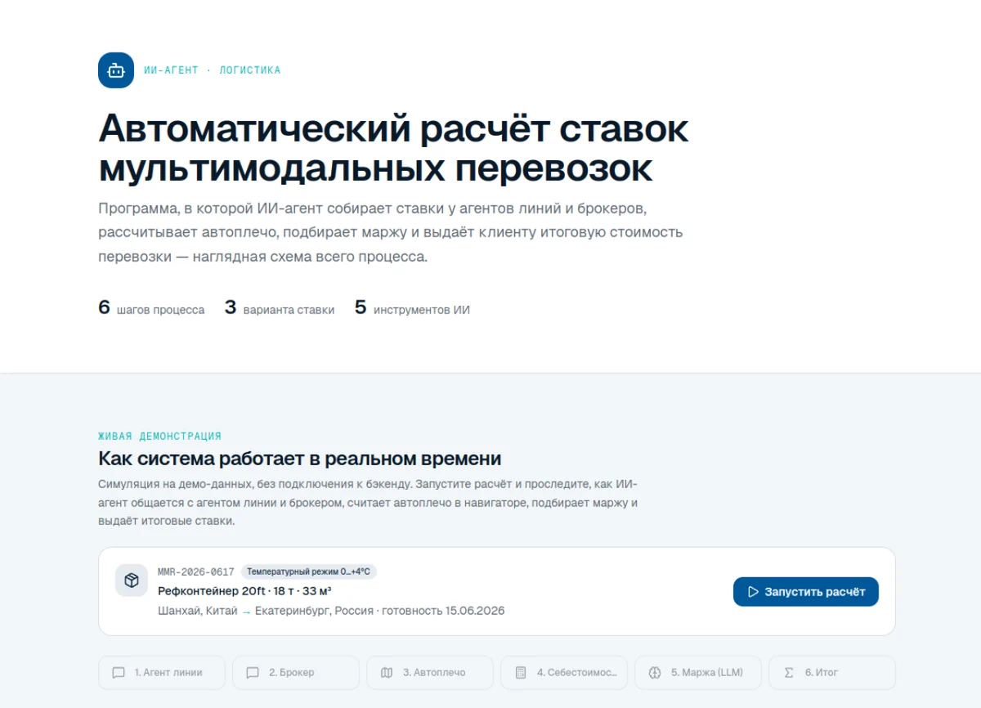981x708 pixels.
Task: Click the 5 инструментов ИИ stat
Action: click(x=412, y=308)
